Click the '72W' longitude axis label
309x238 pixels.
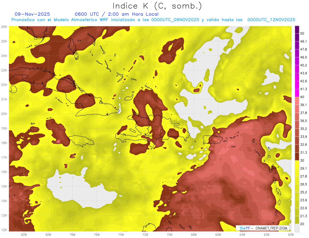[x=145, y=234]
